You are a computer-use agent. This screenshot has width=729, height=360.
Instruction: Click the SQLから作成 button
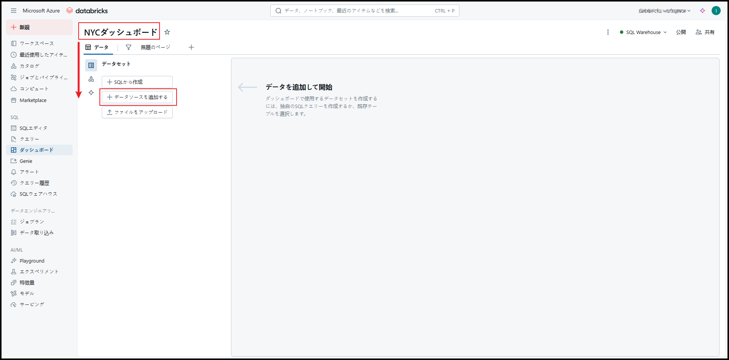137,82
